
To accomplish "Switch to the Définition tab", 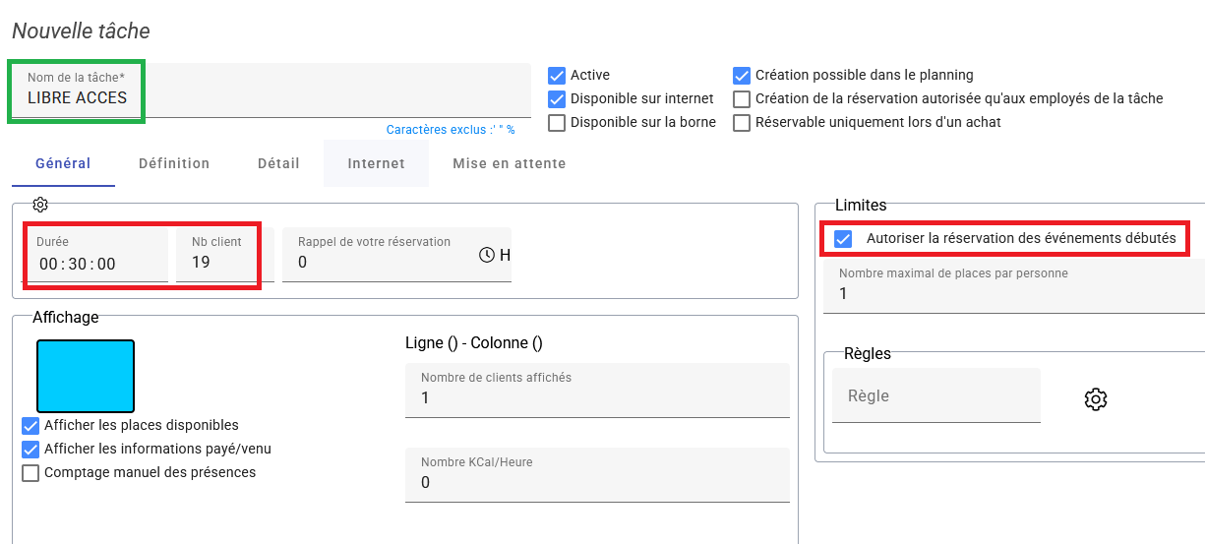I will [x=174, y=163].
